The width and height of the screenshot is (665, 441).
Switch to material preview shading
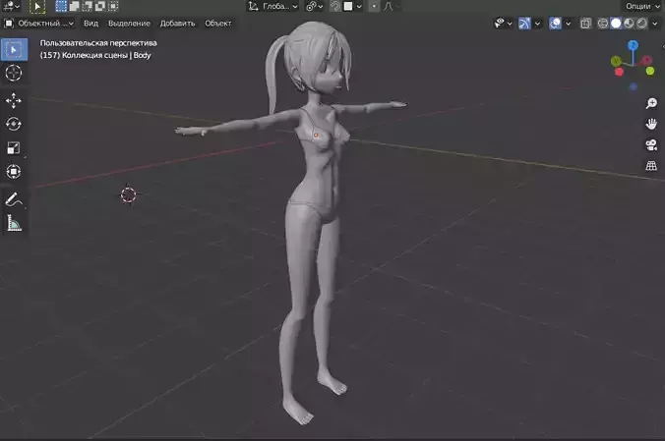[629, 23]
